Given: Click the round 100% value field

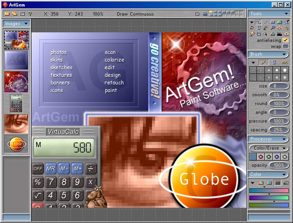Looking at the screenshot, I should pos(279,104).
